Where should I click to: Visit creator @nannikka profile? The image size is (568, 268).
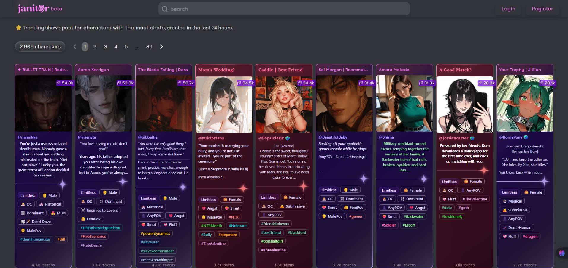click(28, 137)
